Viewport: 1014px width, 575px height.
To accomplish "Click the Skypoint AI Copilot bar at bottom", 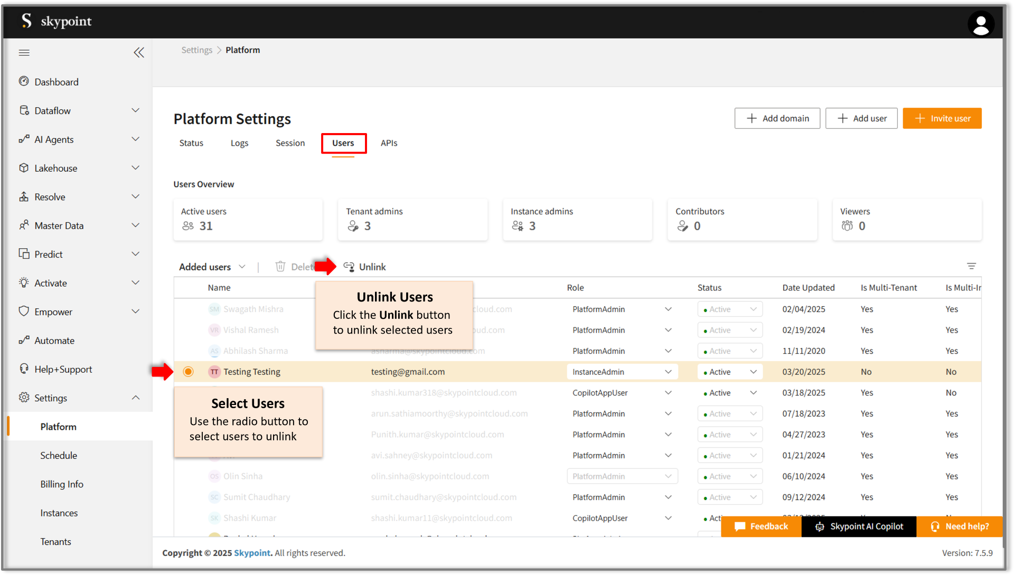I will pyautogui.click(x=859, y=526).
